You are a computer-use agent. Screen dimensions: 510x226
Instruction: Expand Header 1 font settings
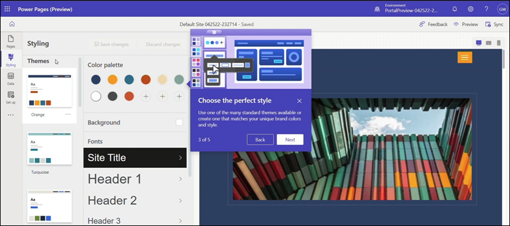point(135,179)
